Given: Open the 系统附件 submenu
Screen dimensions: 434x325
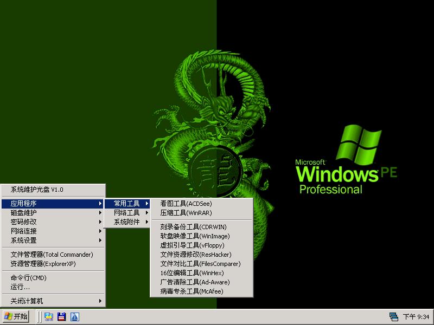Looking at the screenshot, I should click(x=127, y=222).
